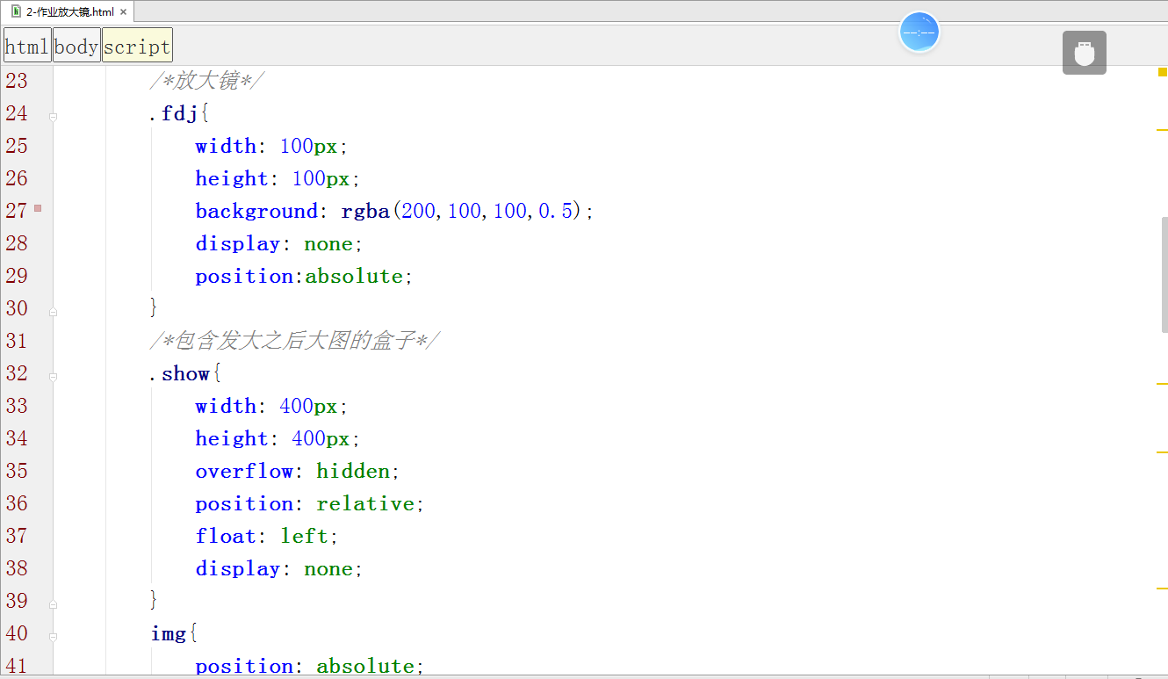This screenshot has height=679, width=1168.
Task: Select the script breadcrumb item
Action: [x=137, y=45]
